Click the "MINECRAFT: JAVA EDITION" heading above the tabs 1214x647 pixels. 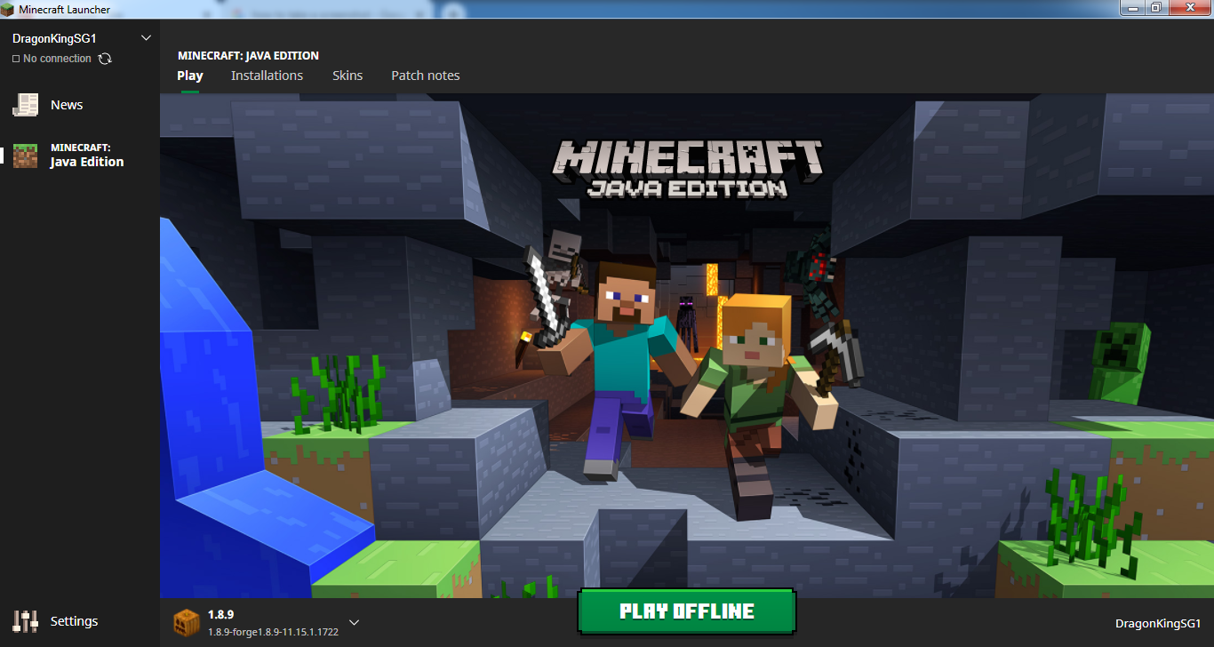point(248,55)
